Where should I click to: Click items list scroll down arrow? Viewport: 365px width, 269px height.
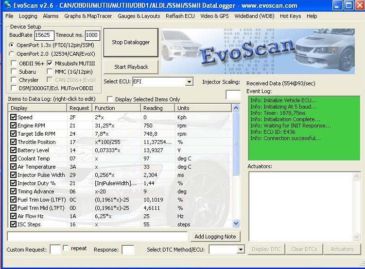coord(236,223)
